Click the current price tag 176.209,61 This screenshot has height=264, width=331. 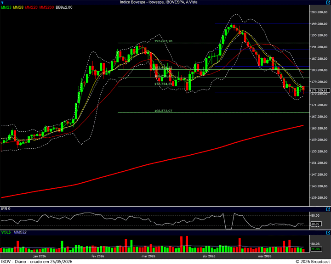click(320, 90)
